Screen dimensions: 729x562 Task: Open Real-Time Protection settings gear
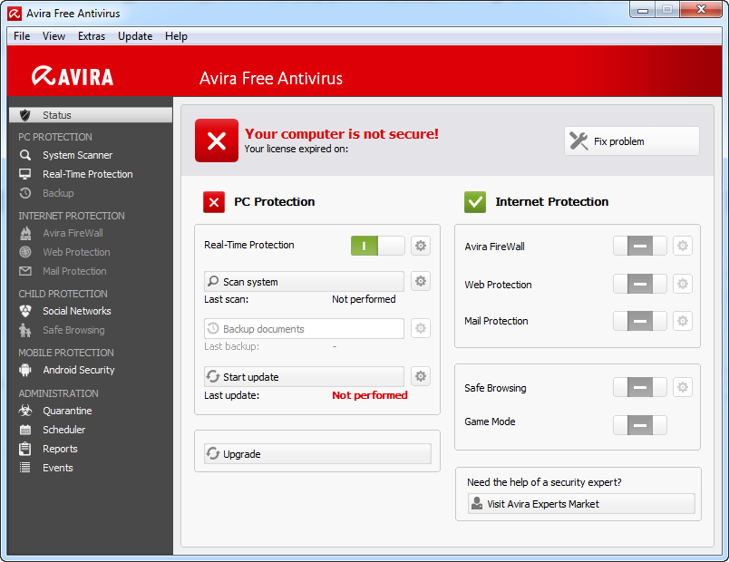pyautogui.click(x=421, y=246)
